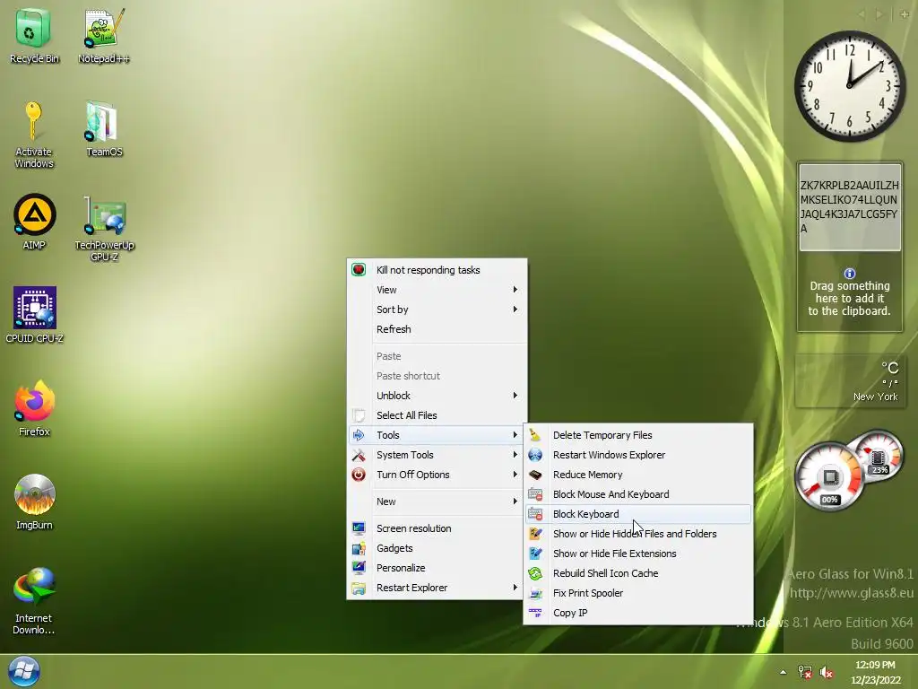Click the clipboard gadget text entry
This screenshot has width=918, height=689.
click(x=850, y=207)
